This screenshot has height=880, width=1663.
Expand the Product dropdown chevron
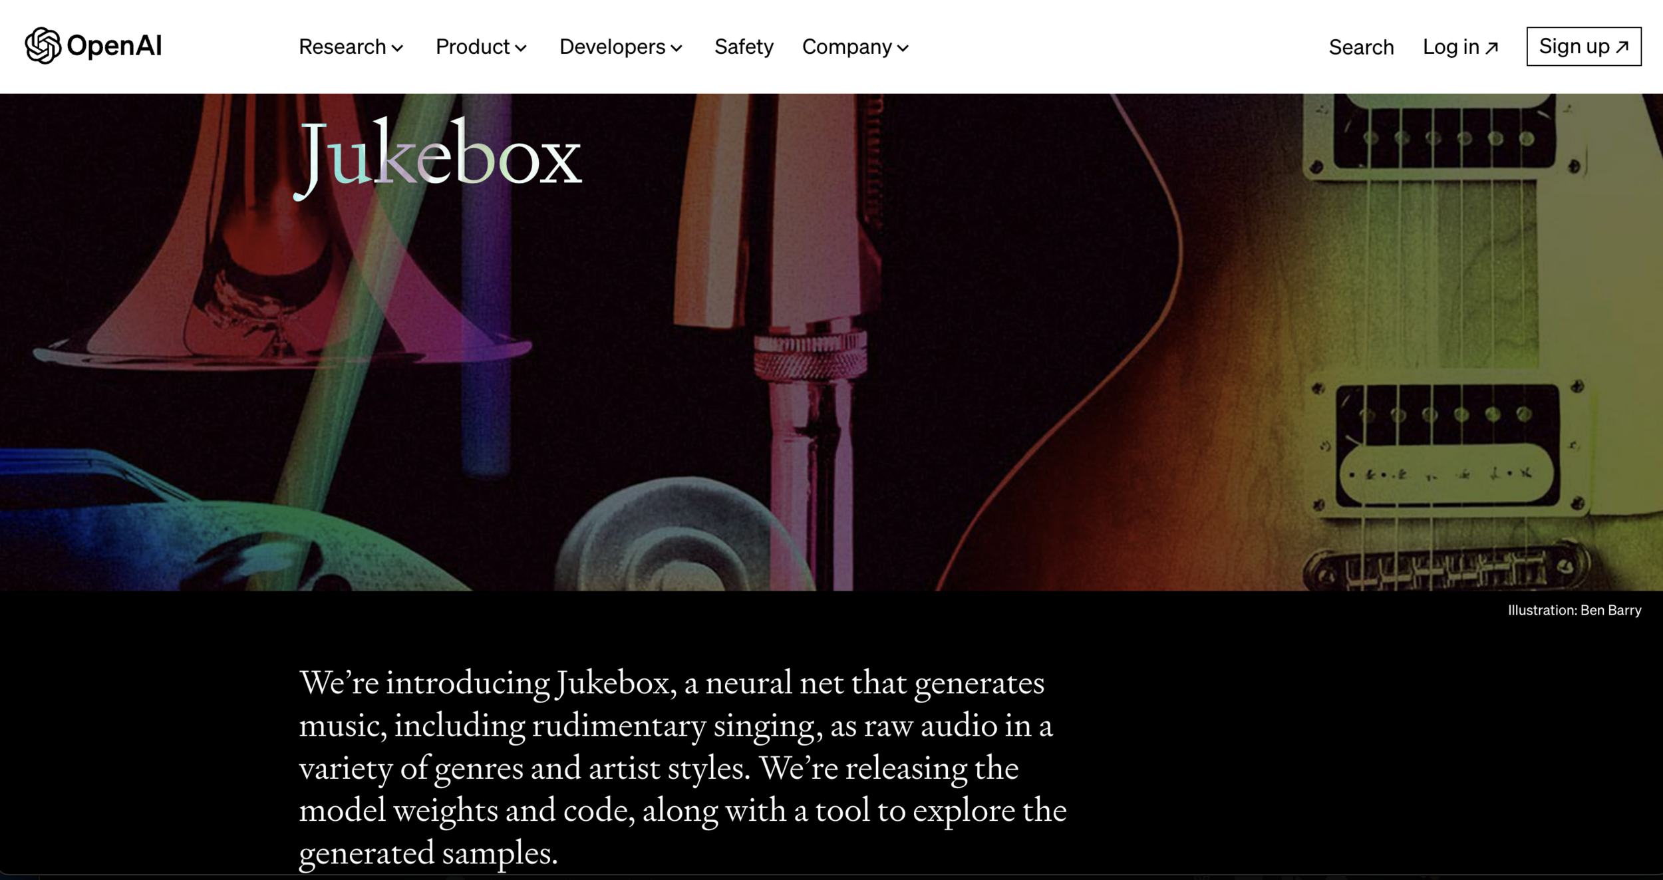[x=522, y=48]
